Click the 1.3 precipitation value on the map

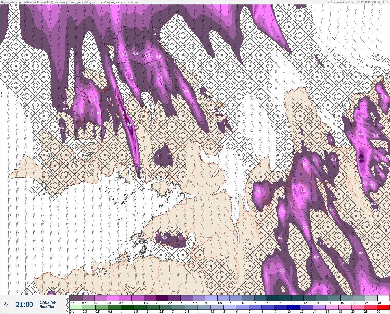(130, 78)
